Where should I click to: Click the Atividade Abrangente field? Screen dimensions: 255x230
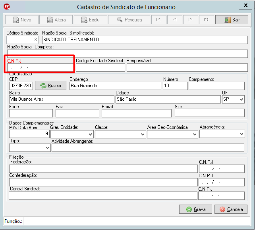pyautogui.click(x=148, y=148)
